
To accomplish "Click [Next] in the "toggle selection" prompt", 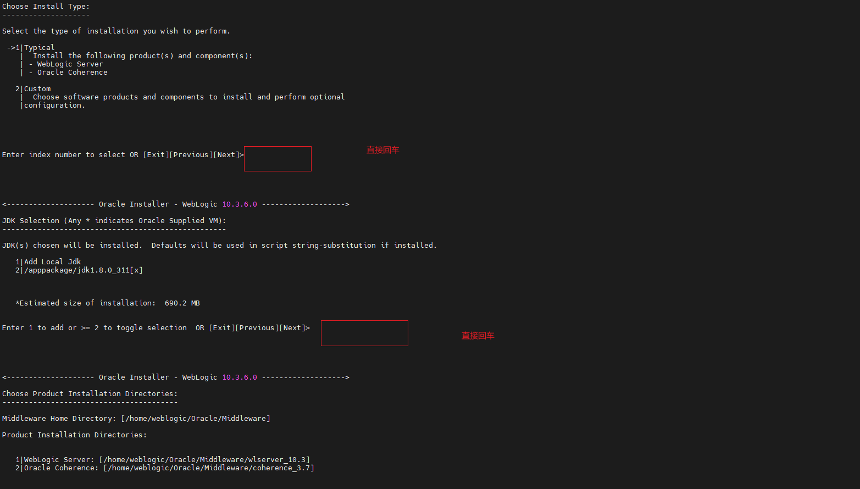I will coord(292,328).
